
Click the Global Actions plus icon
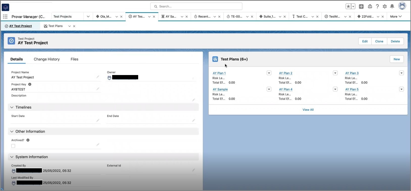pos(361,7)
